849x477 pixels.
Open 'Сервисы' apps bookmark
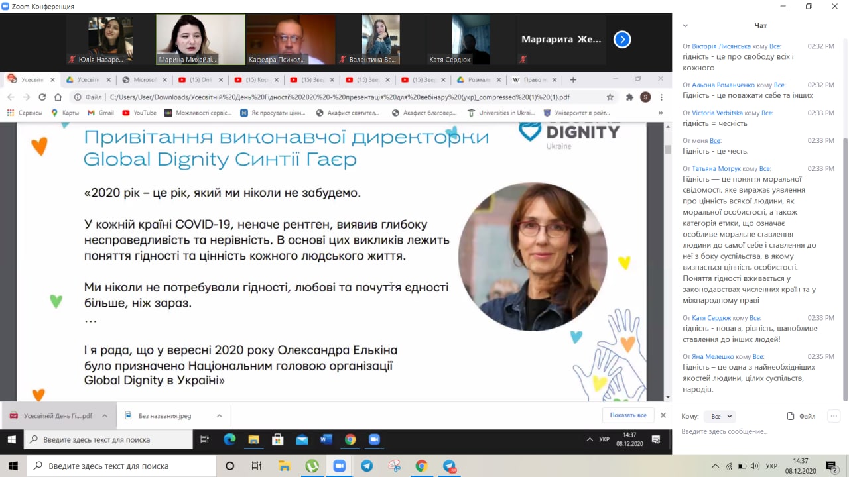[25, 113]
